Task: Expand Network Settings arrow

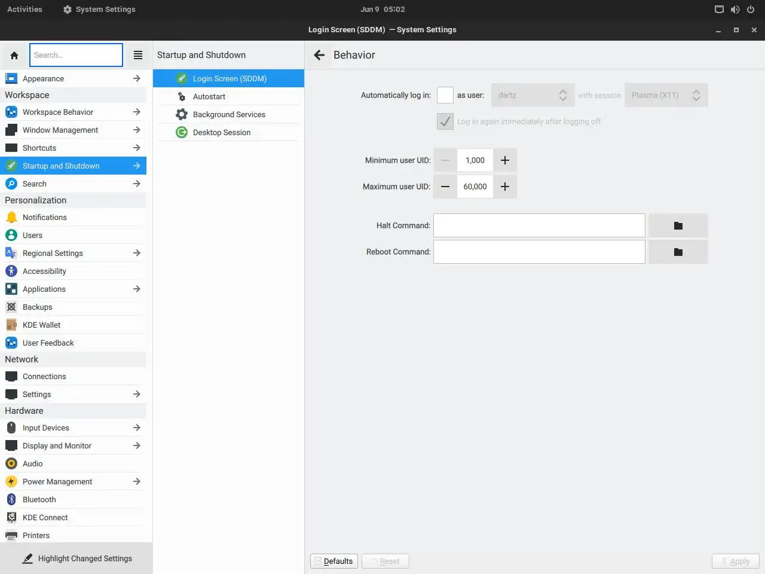Action: pyautogui.click(x=137, y=394)
